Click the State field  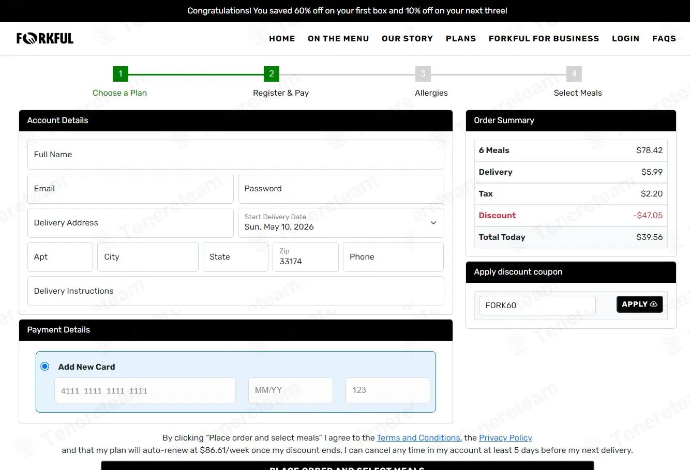coord(235,257)
